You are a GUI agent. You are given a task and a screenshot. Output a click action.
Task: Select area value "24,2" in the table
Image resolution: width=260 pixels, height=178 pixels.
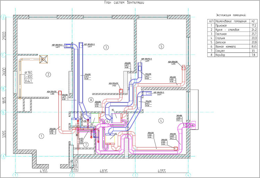pyautogui.click(x=254, y=30)
